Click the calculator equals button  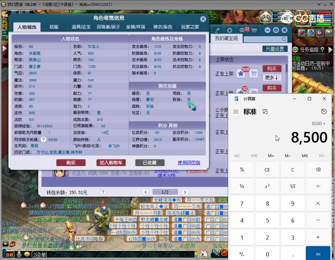[318, 253]
